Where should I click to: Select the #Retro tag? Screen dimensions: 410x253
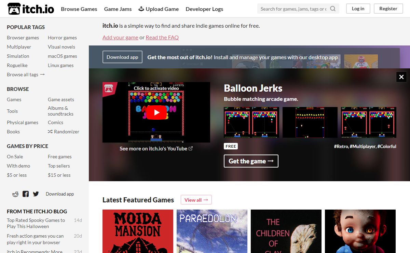(341, 146)
